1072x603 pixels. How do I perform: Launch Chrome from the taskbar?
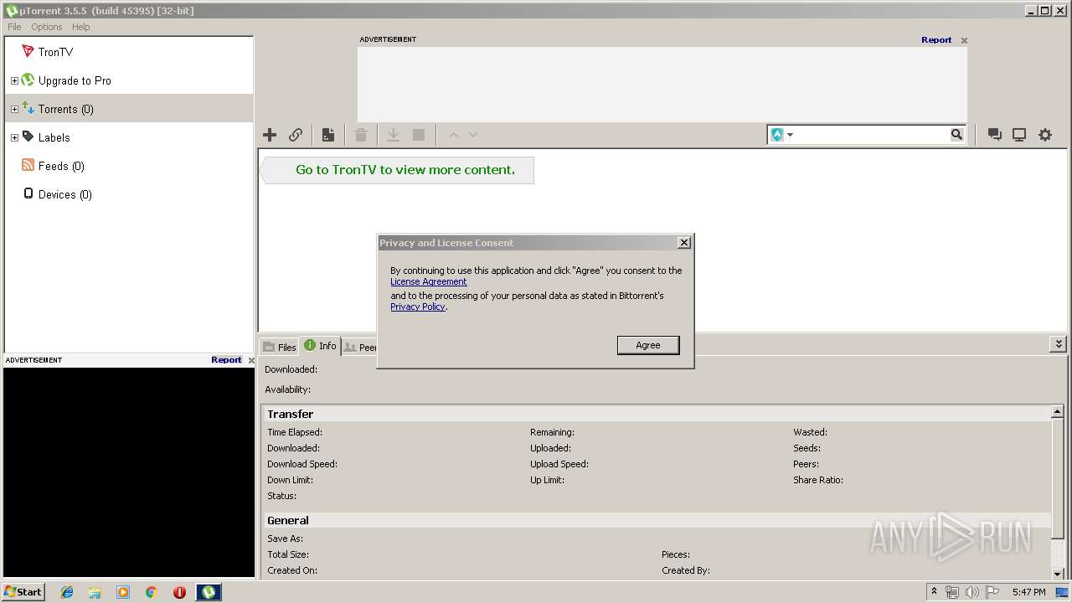click(x=152, y=592)
